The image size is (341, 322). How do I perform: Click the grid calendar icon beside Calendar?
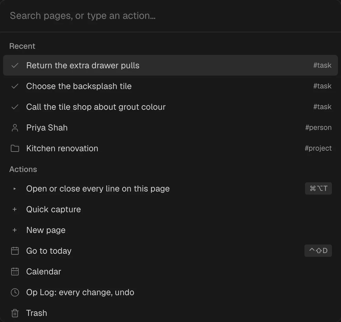tap(15, 271)
